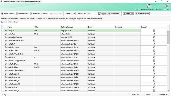171x96 pixels.
Task: Toggle the Range formula checkbox
Action: pos(2,14)
